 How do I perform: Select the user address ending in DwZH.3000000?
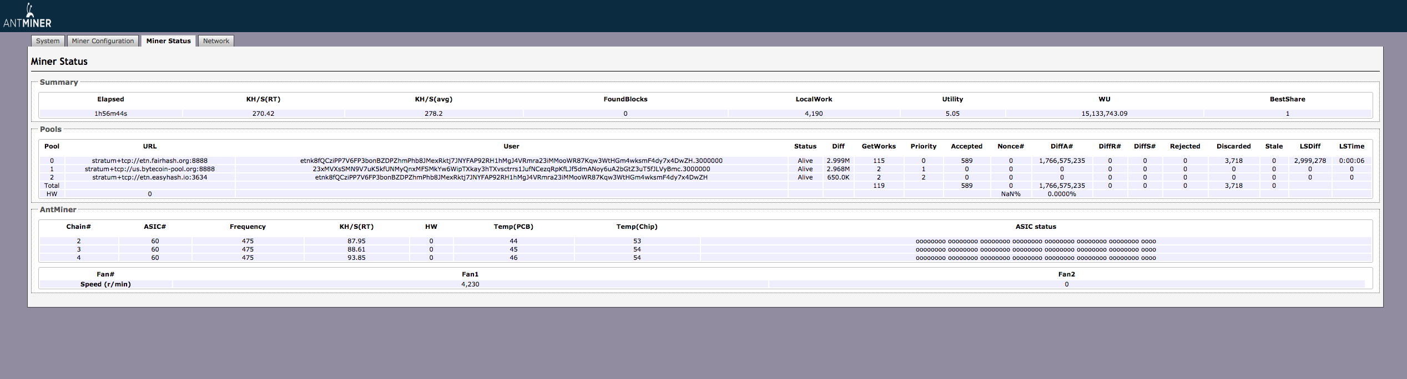click(x=511, y=161)
